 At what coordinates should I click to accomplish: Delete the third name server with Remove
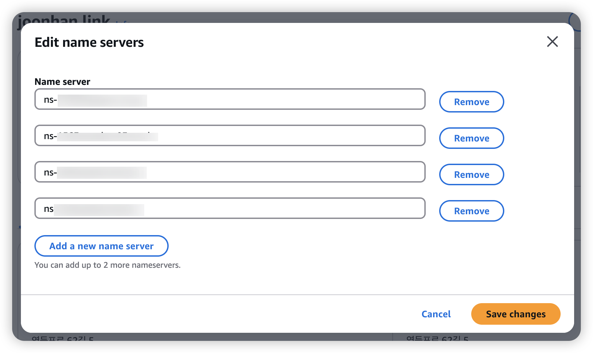pyautogui.click(x=471, y=174)
